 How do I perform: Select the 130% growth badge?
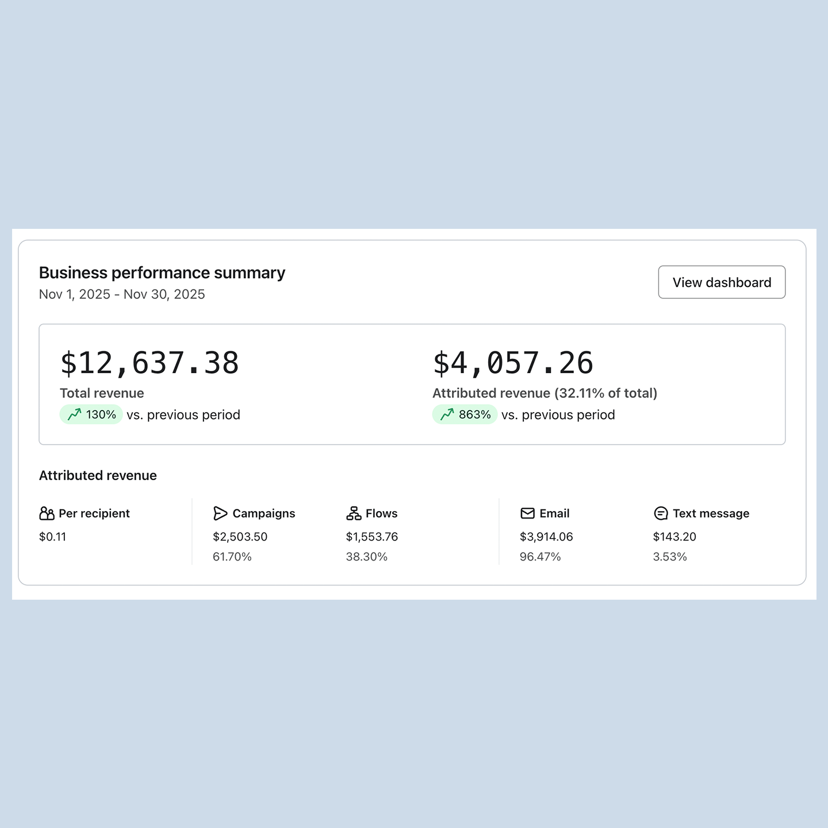click(x=91, y=415)
